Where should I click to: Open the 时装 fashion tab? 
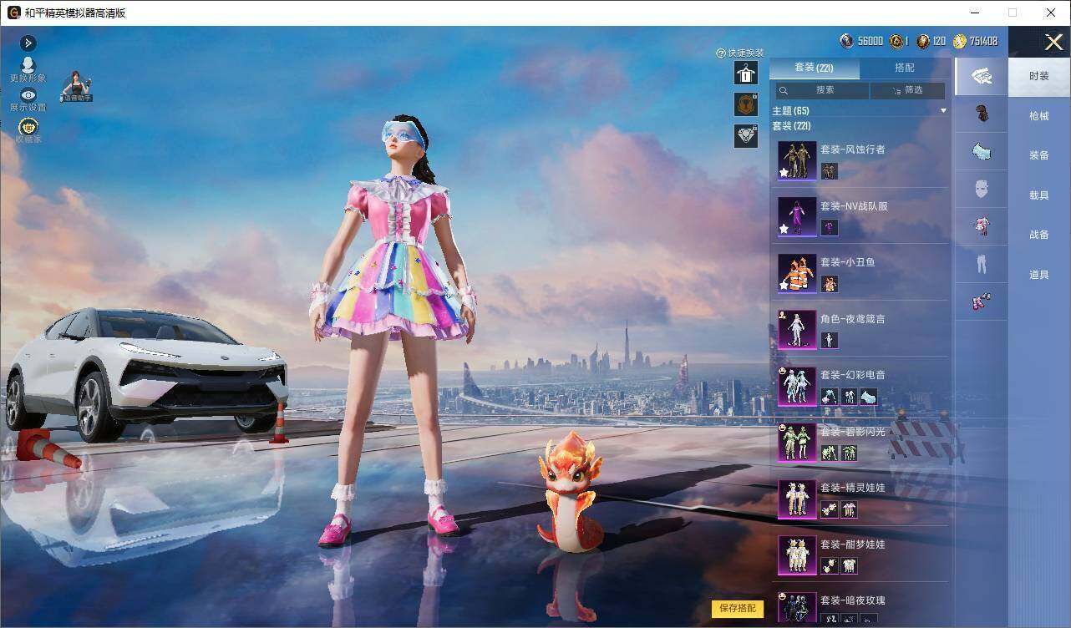point(1039,76)
